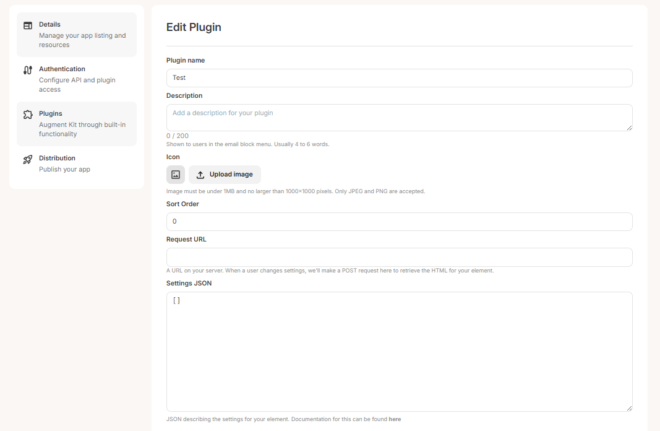The image size is (660, 431).
Task: Click the 'Icon' field label
Action: 173,157
